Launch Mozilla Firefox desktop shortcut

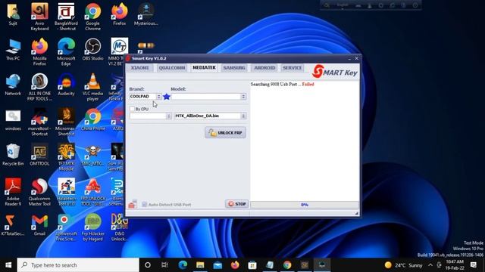pyautogui.click(x=39, y=52)
